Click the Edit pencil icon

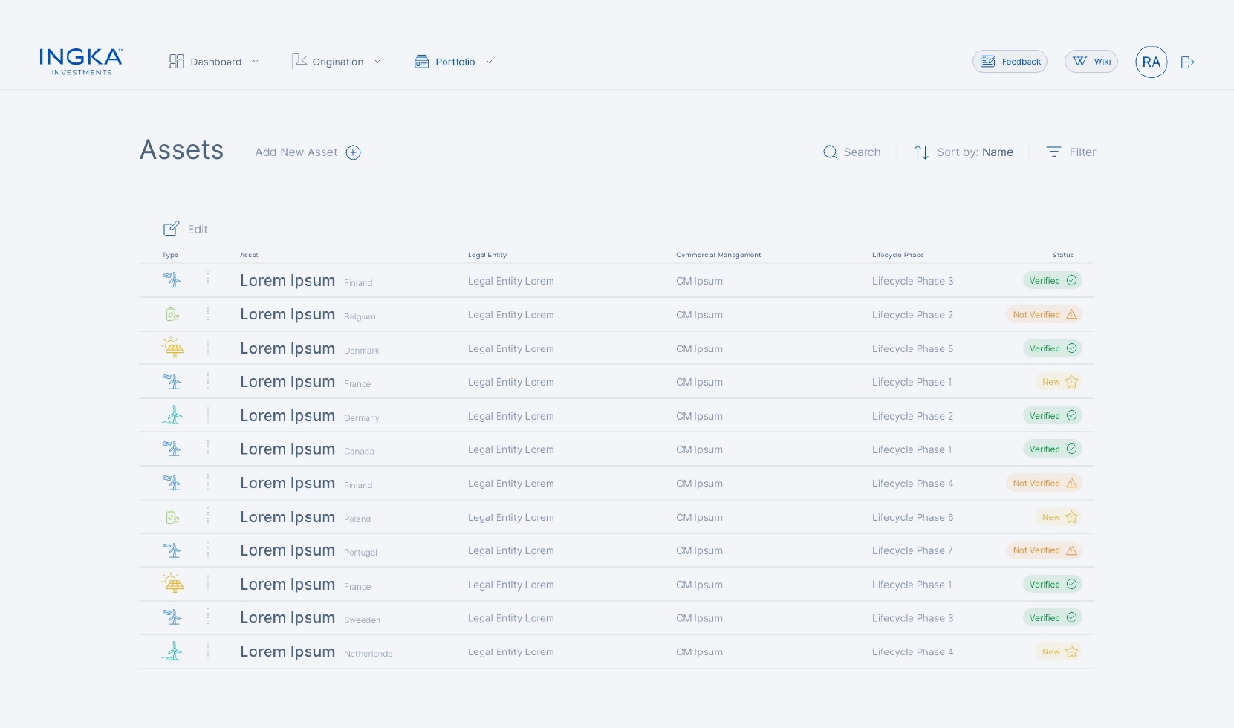[172, 228]
